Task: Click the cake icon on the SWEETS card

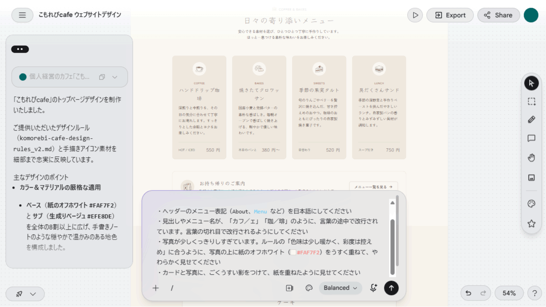Action: point(319,69)
